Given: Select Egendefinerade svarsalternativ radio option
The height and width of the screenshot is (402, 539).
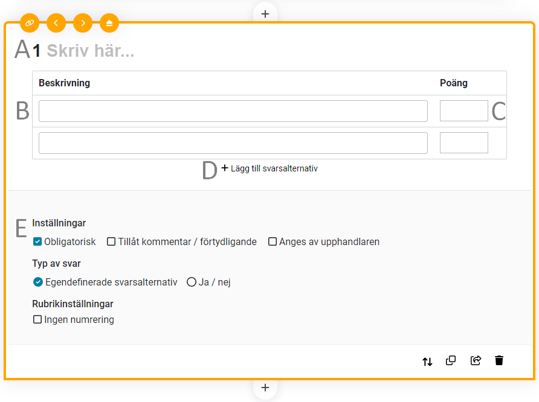Looking at the screenshot, I should pyautogui.click(x=38, y=282).
